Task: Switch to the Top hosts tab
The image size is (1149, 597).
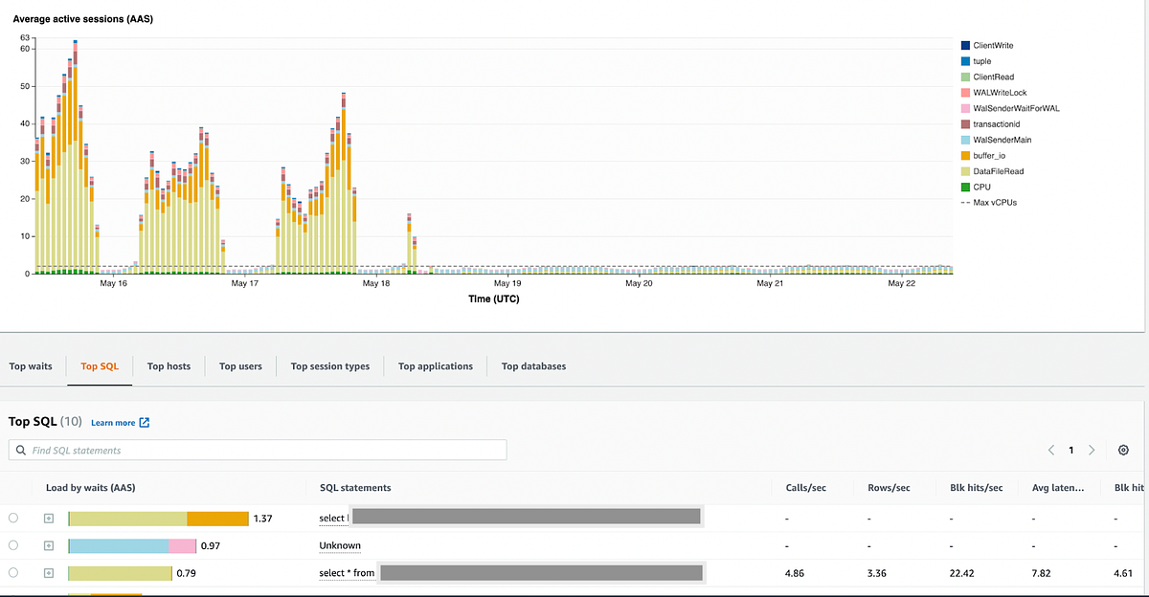Action: [x=169, y=365]
